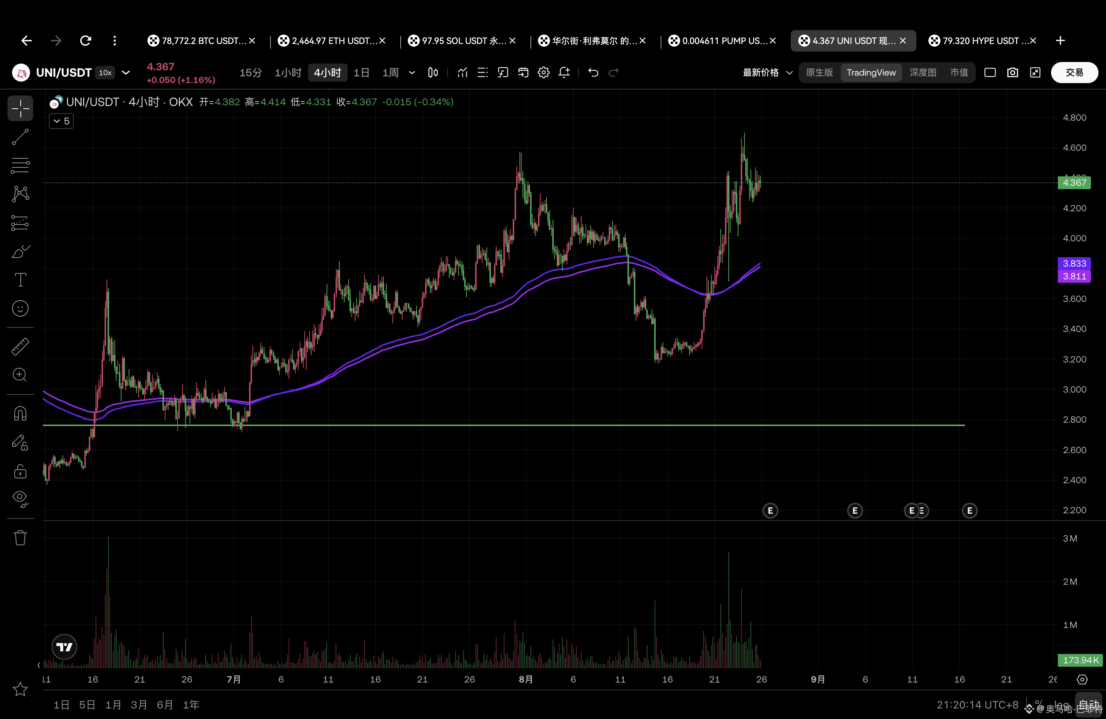Switch to TradingView chart view
Screen dimensions: 1106x719
(x=871, y=73)
